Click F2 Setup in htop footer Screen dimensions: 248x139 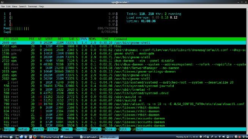[22, 129]
